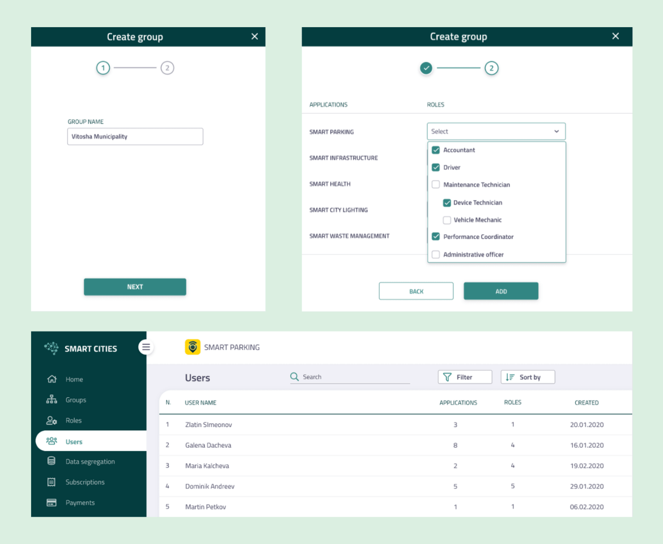This screenshot has width=663, height=544.
Task: Click the Data segregation database icon
Action: coord(52,461)
